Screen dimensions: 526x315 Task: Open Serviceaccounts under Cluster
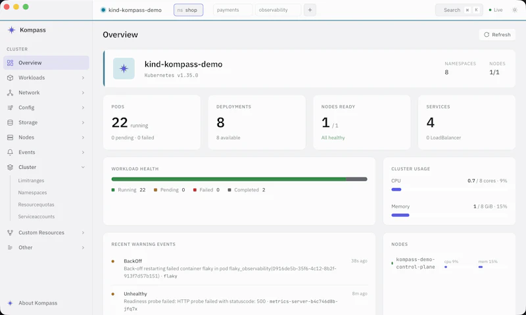(36, 217)
